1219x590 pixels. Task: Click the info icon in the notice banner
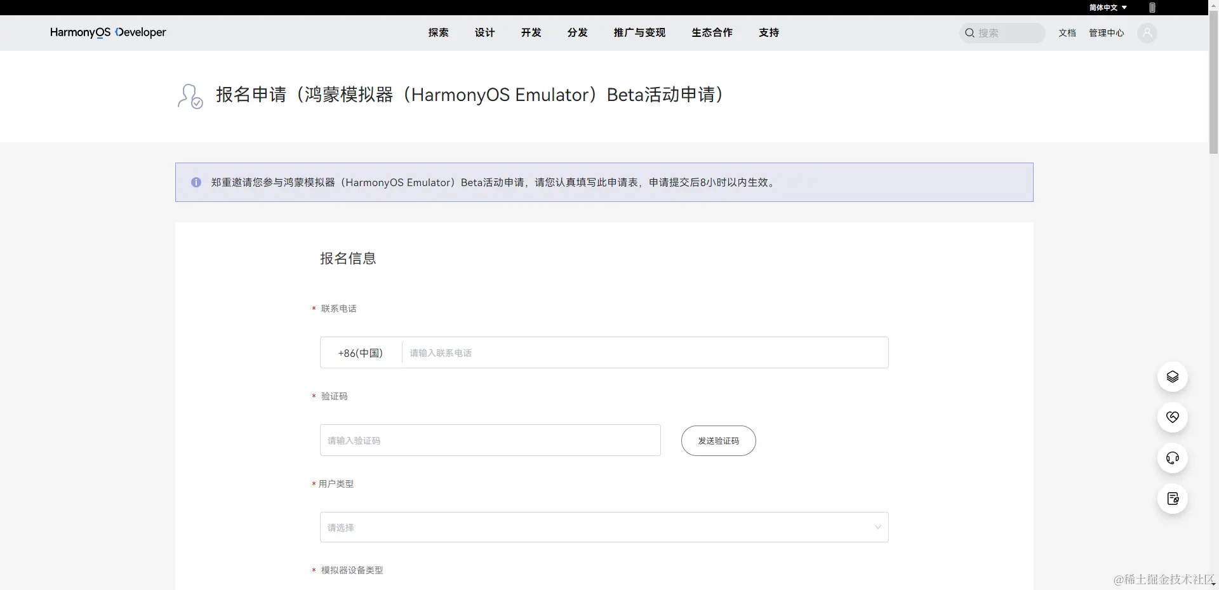(196, 182)
